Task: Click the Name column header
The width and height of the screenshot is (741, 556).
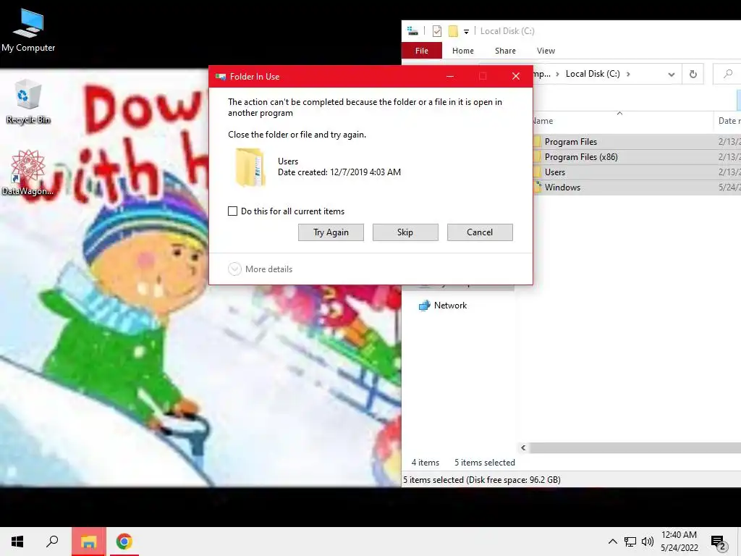Action: (623, 121)
